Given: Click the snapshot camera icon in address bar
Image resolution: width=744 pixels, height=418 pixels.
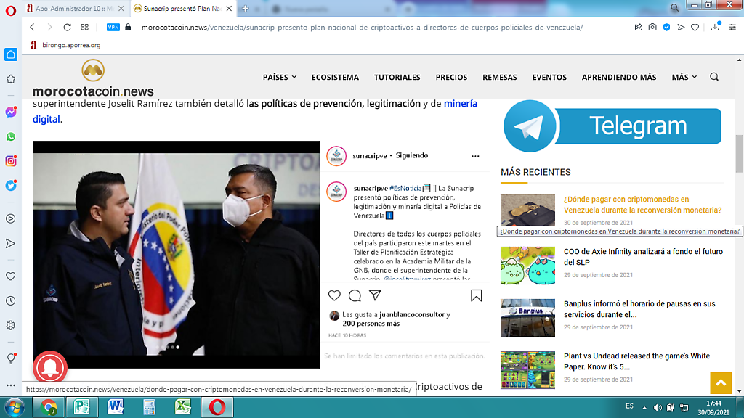Looking at the screenshot, I should tap(652, 27).
